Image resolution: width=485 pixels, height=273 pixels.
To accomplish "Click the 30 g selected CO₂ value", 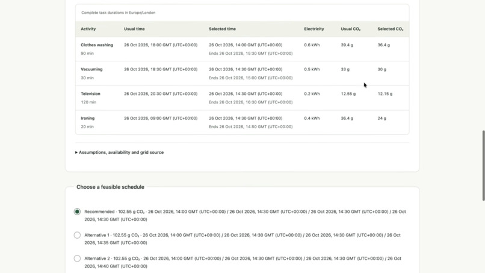I will pos(382,69).
